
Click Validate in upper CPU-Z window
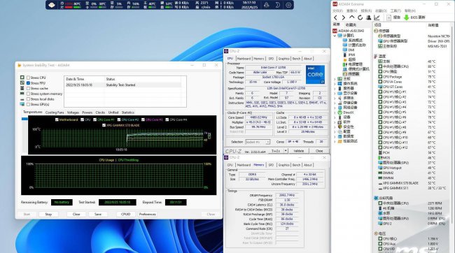click(x=298, y=151)
